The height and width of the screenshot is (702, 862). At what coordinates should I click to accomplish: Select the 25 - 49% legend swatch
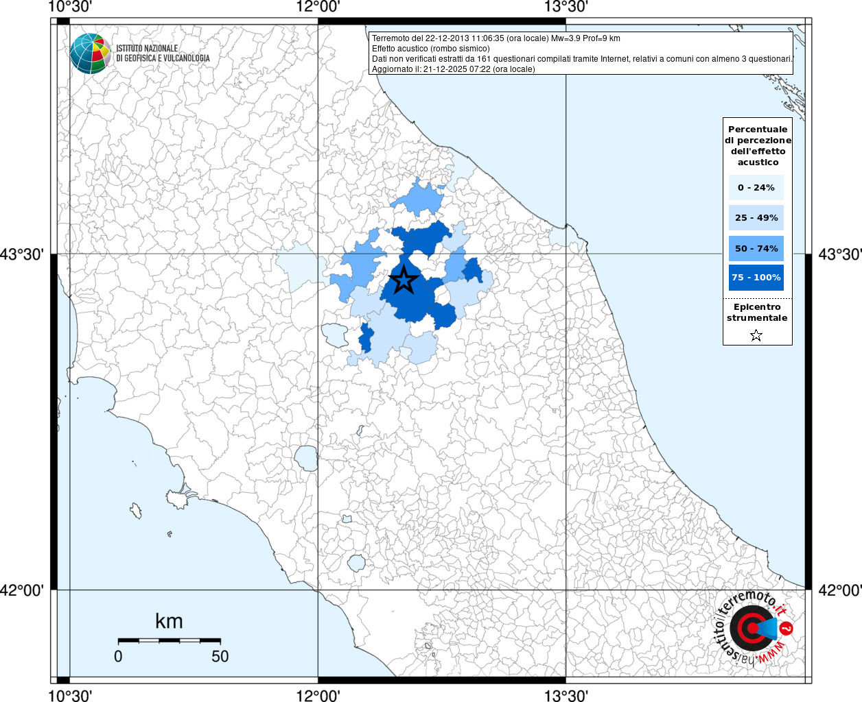[756, 218]
